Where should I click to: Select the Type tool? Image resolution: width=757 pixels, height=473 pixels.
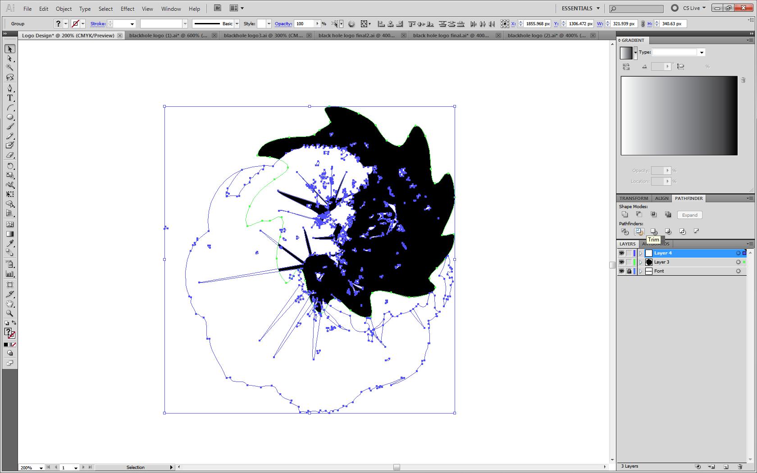click(10, 98)
